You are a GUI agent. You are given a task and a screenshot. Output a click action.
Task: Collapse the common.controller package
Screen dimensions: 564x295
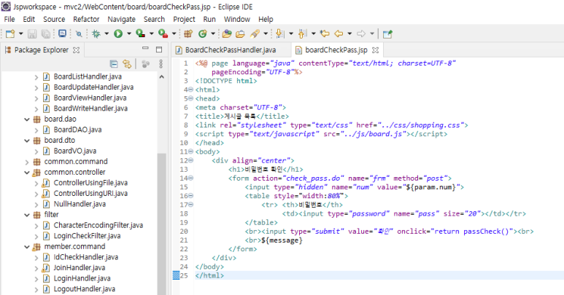(27, 172)
